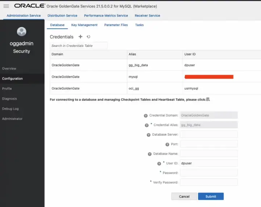
Task: Focus the Port input field
Action: pyautogui.click(x=209, y=144)
